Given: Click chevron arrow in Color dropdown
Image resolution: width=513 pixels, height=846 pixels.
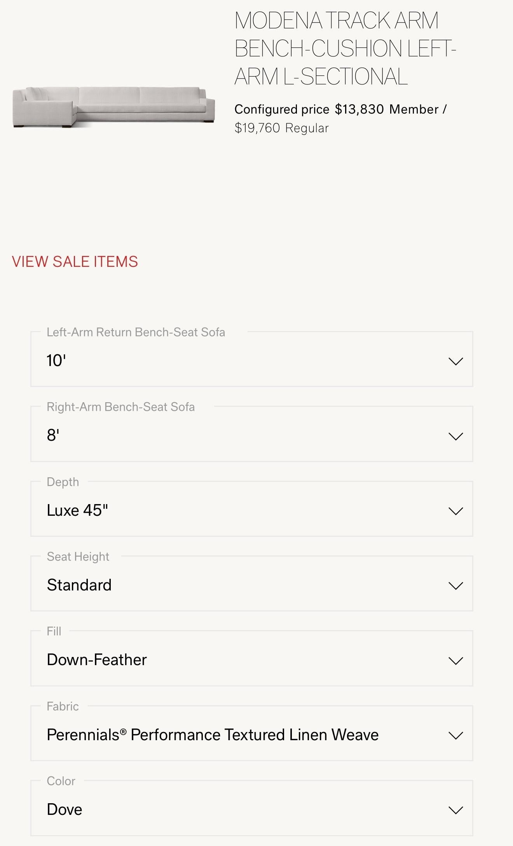Looking at the screenshot, I should pos(455,810).
